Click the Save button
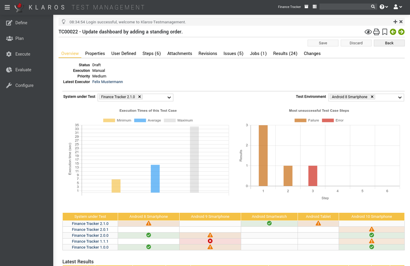410x266 pixels. [x=323, y=43]
